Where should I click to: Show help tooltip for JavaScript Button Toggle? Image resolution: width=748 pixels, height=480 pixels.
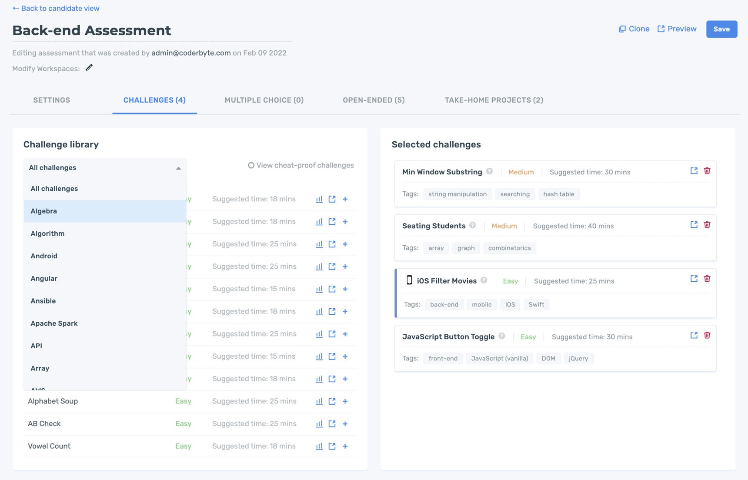pyautogui.click(x=502, y=336)
